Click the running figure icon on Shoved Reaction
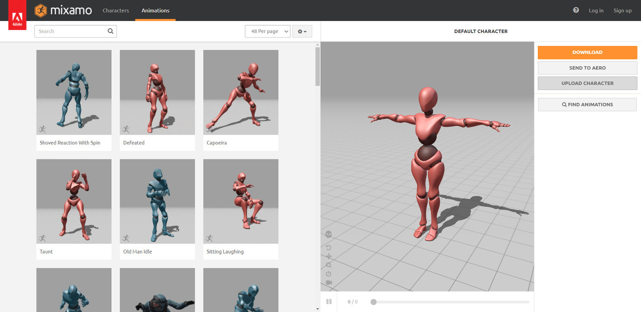This screenshot has width=641, height=312. tap(42, 129)
